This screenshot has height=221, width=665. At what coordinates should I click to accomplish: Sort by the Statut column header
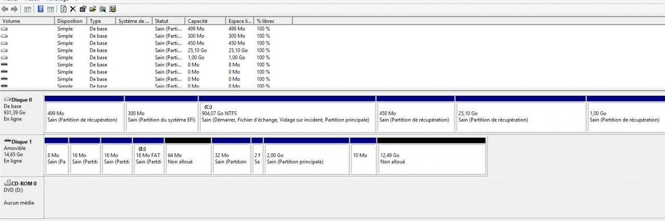pyautogui.click(x=169, y=21)
